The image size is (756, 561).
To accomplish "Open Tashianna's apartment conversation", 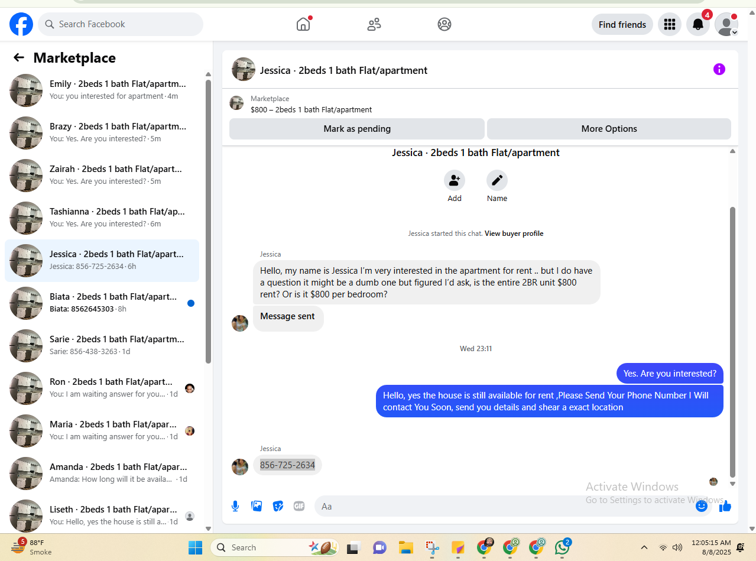I will 102,218.
